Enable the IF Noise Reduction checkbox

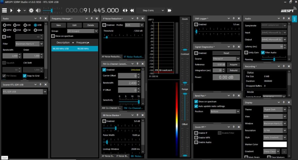104,25
